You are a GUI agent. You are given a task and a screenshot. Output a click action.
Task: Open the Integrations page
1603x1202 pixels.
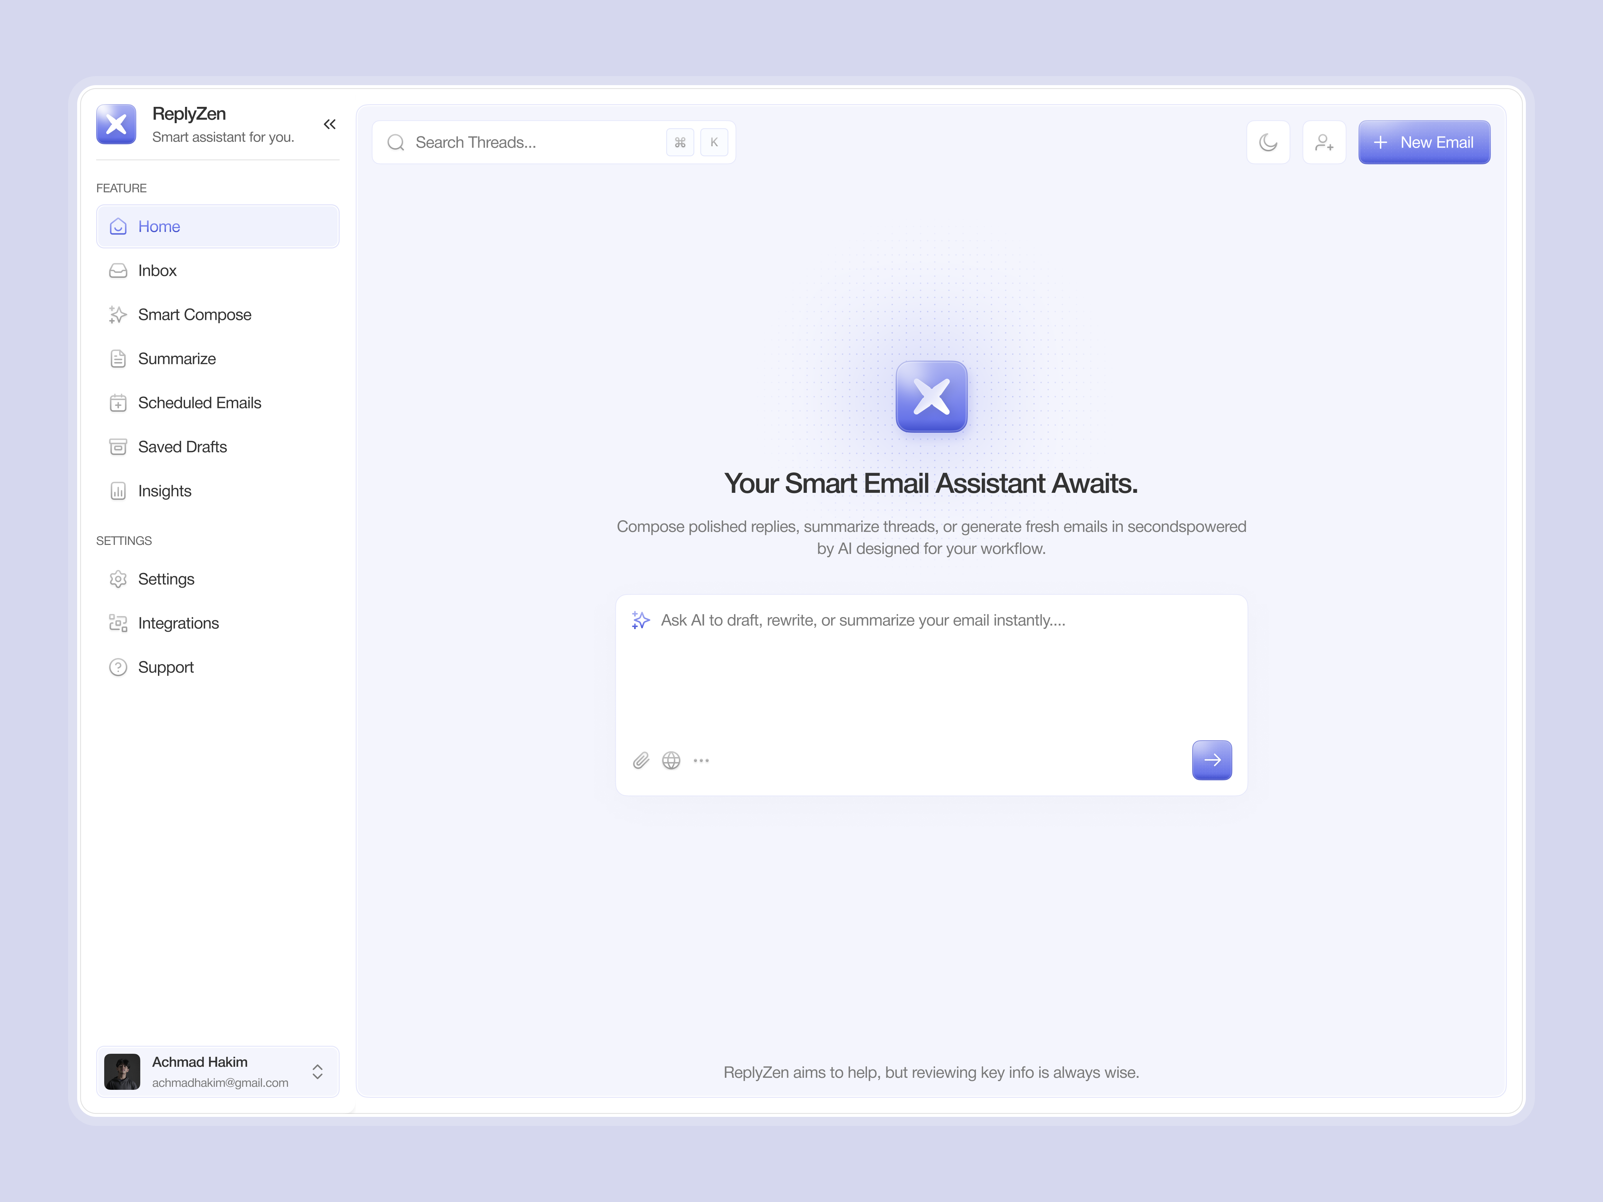[178, 623]
